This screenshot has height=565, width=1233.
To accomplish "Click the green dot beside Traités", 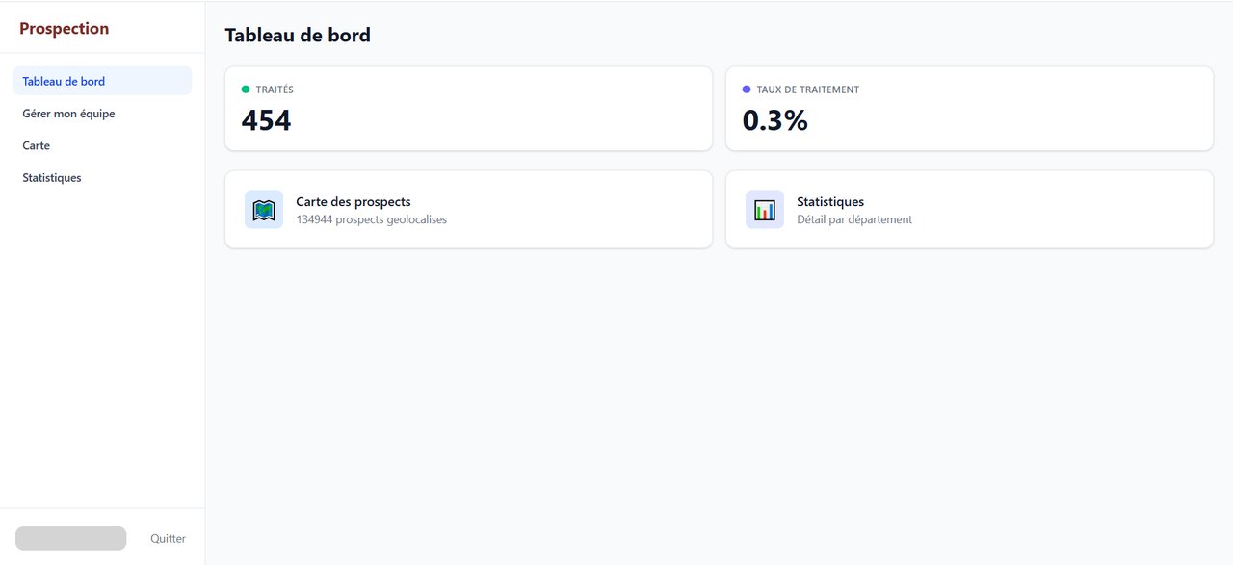I will [x=246, y=90].
